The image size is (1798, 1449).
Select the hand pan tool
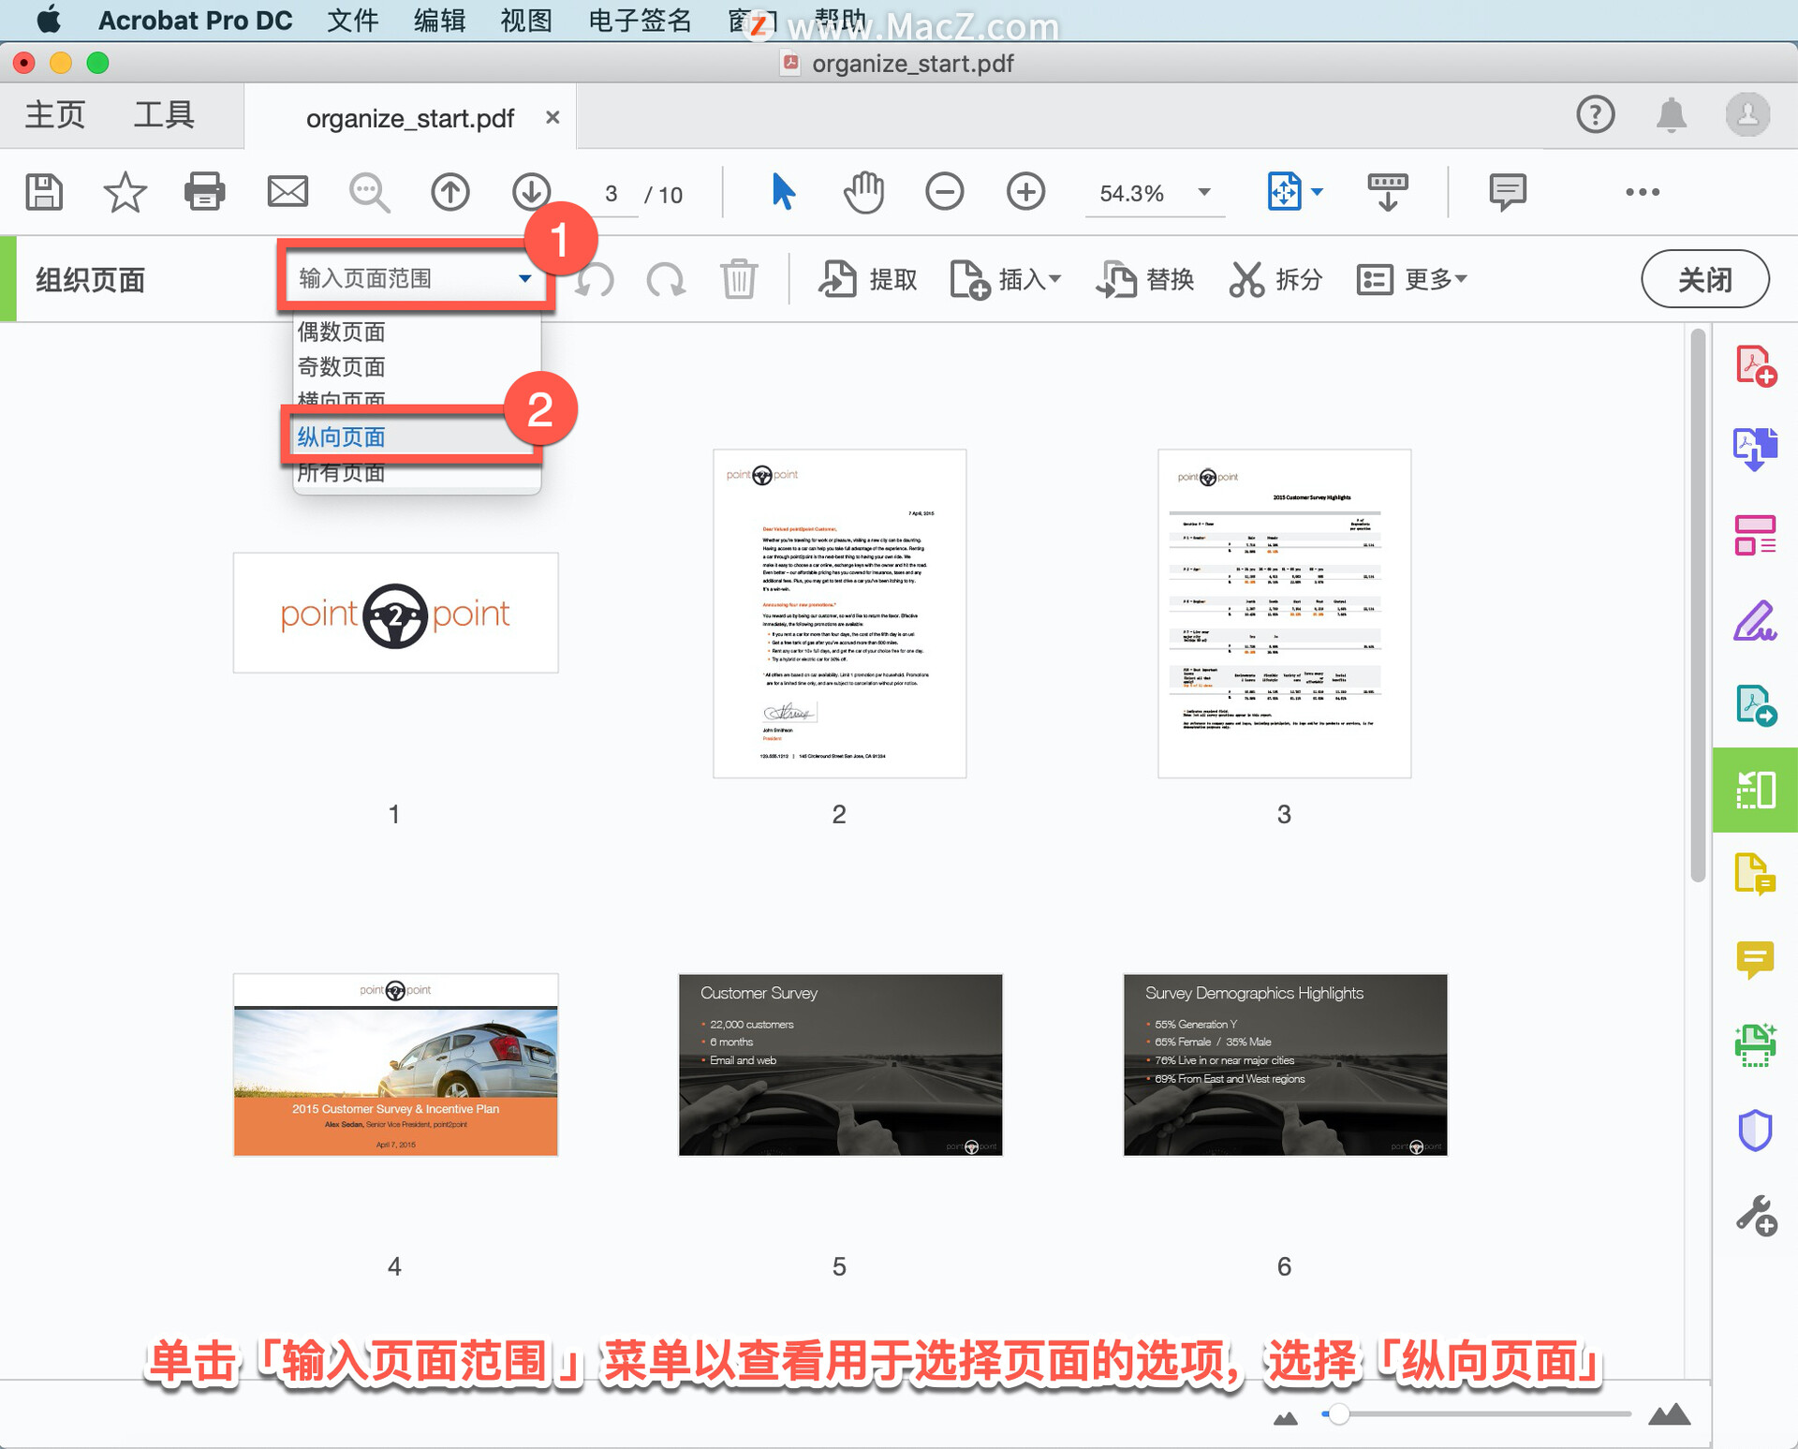click(863, 192)
